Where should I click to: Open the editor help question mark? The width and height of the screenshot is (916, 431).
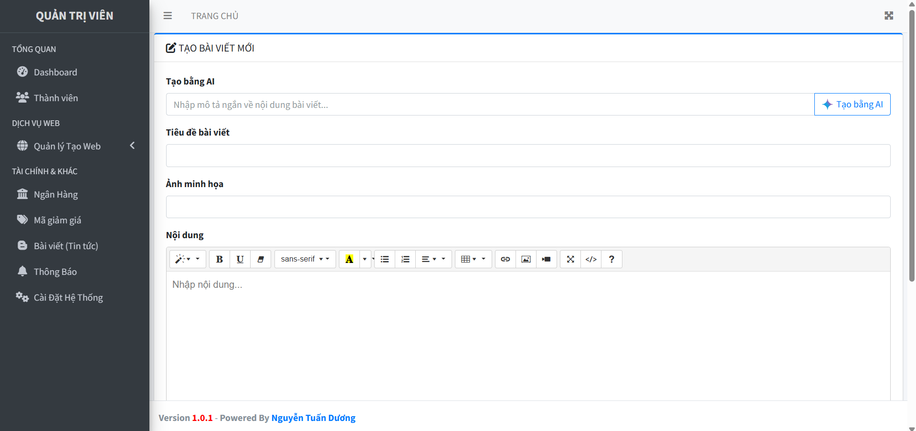coord(611,259)
